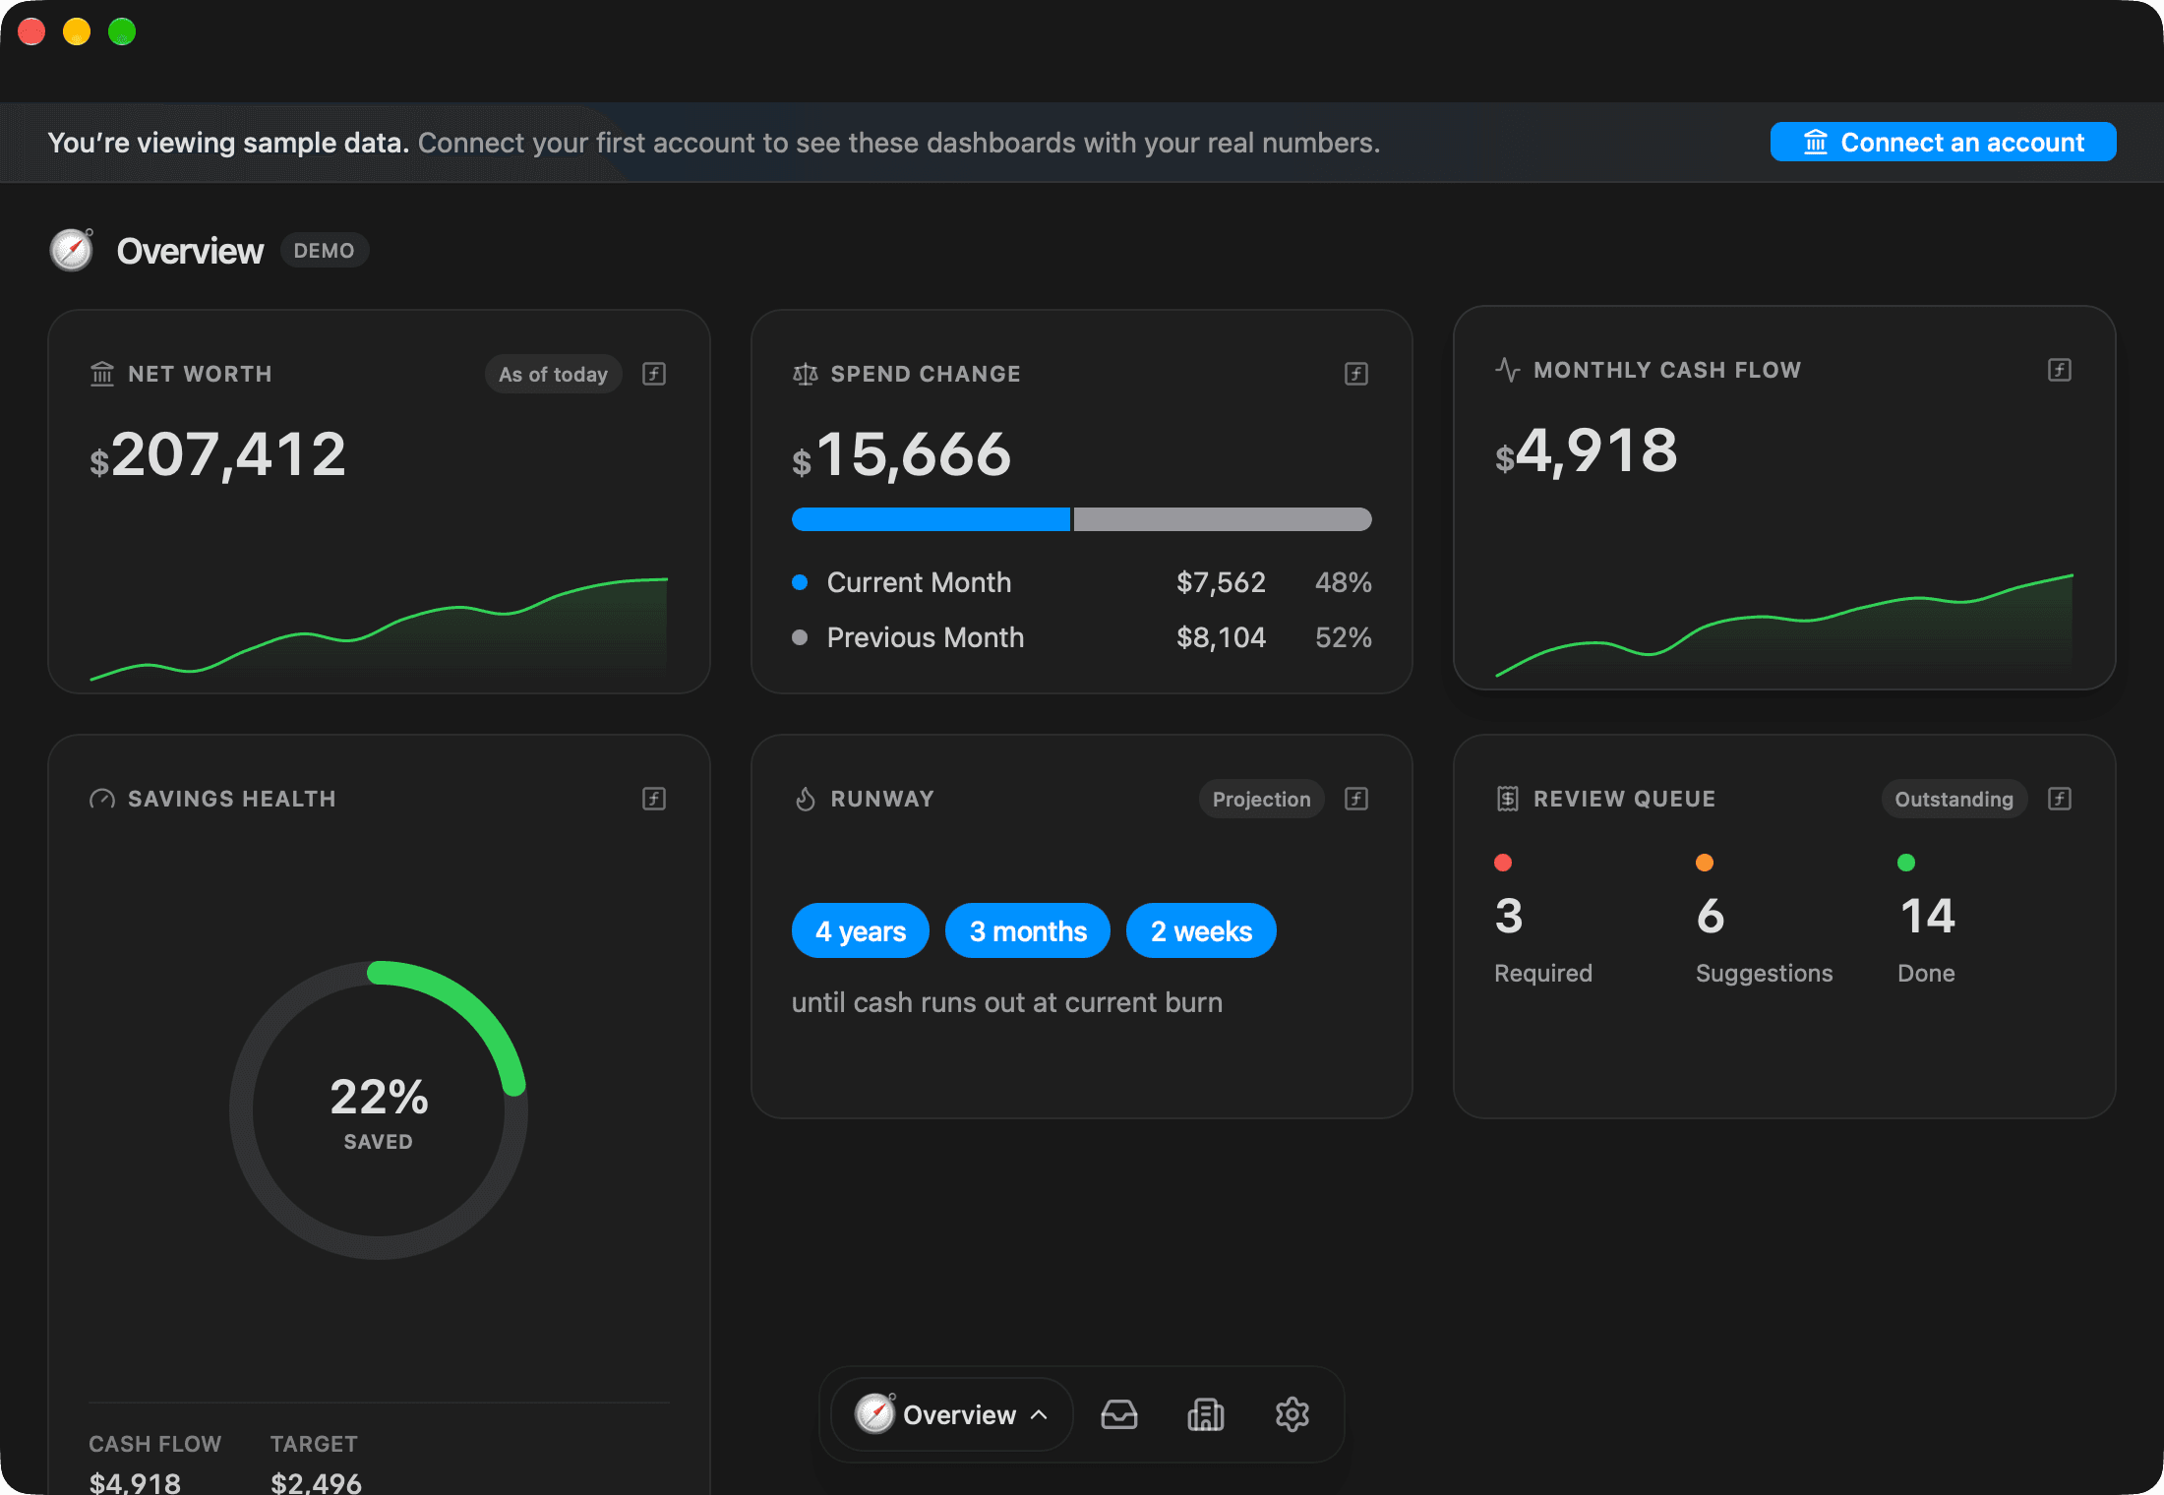This screenshot has width=2164, height=1495.
Task: Select the '3 months' runway pill
Action: tap(1028, 930)
